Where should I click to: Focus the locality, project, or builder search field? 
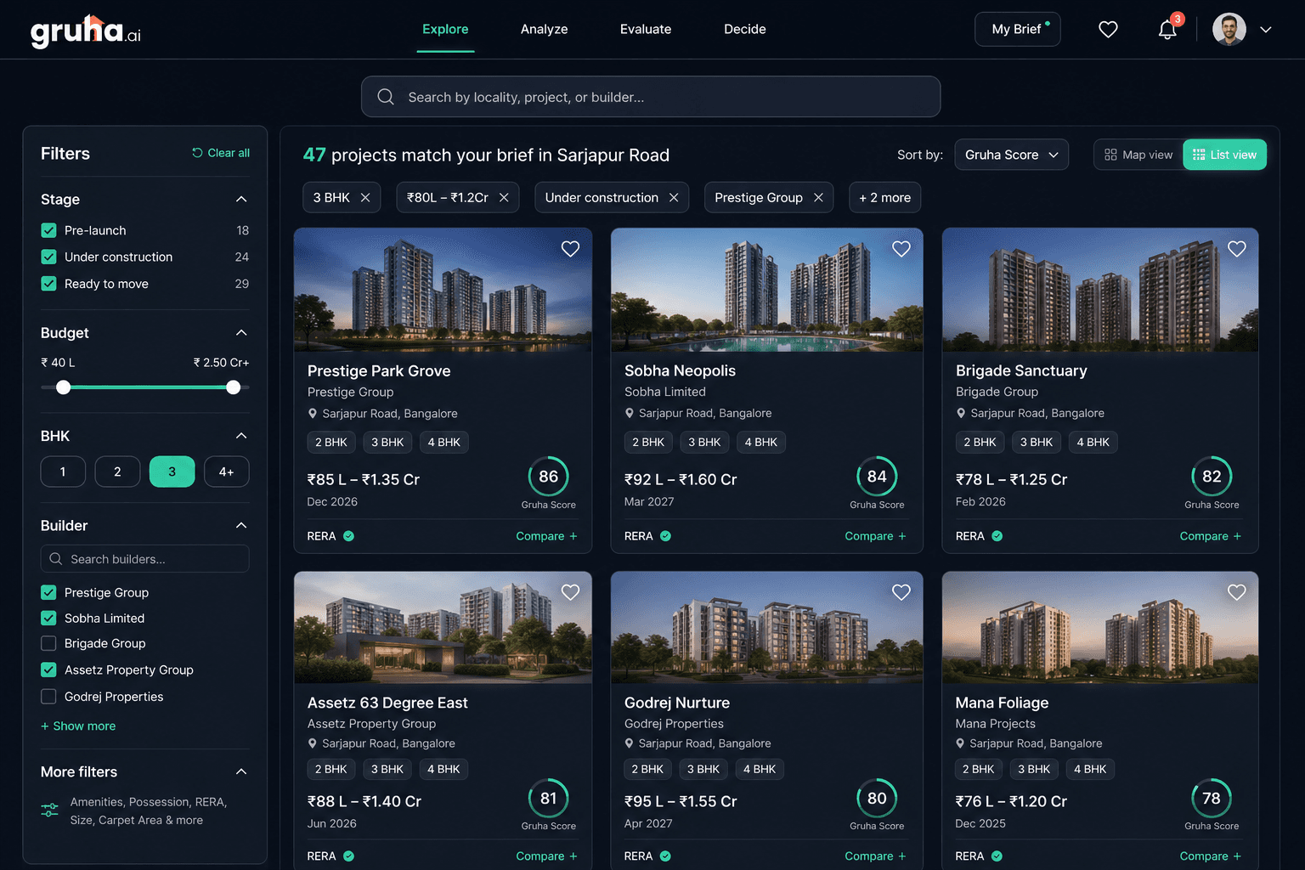[x=651, y=97]
